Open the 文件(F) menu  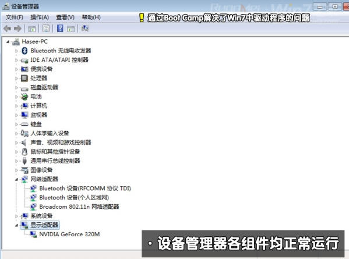(x=15, y=17)
